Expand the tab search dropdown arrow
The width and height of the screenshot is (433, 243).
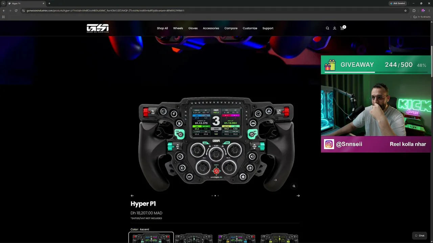click(3, 3)
